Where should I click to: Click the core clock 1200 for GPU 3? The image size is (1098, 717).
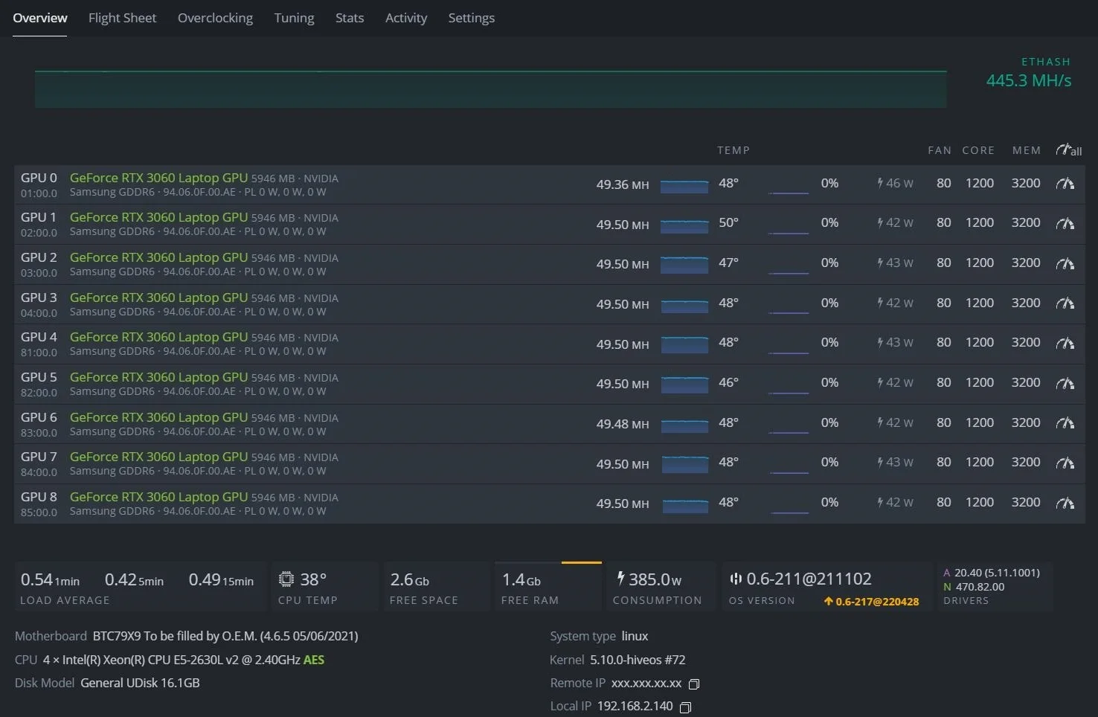(980, 303)
